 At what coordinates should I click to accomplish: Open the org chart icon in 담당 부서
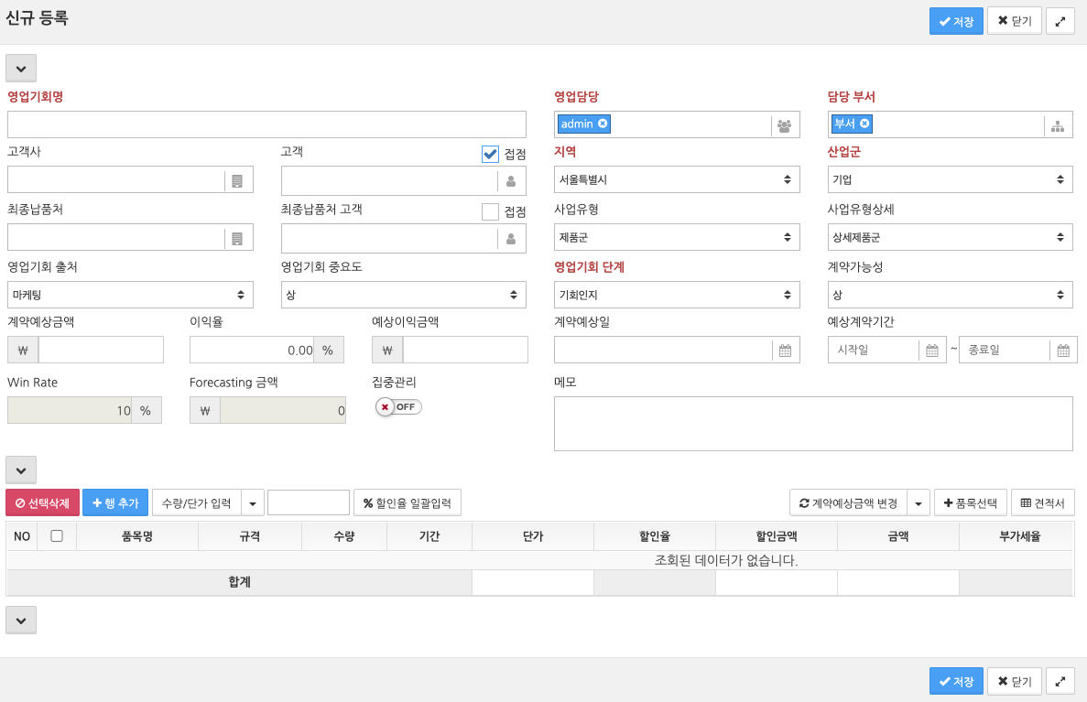(1058, 125)
